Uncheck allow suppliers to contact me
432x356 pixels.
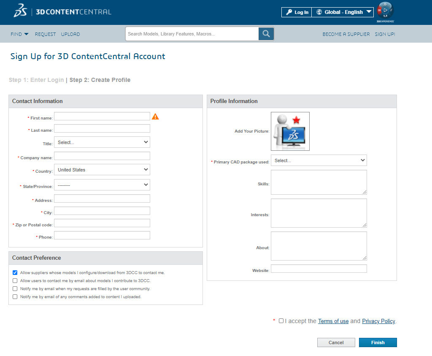point(15,273)
